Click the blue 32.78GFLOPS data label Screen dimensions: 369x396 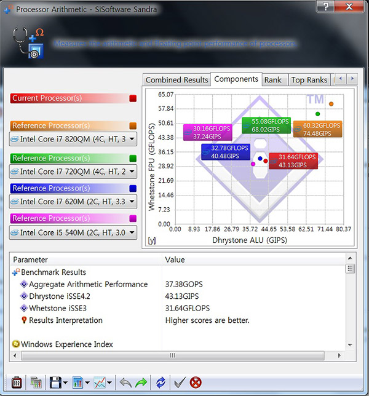point(226,152)
